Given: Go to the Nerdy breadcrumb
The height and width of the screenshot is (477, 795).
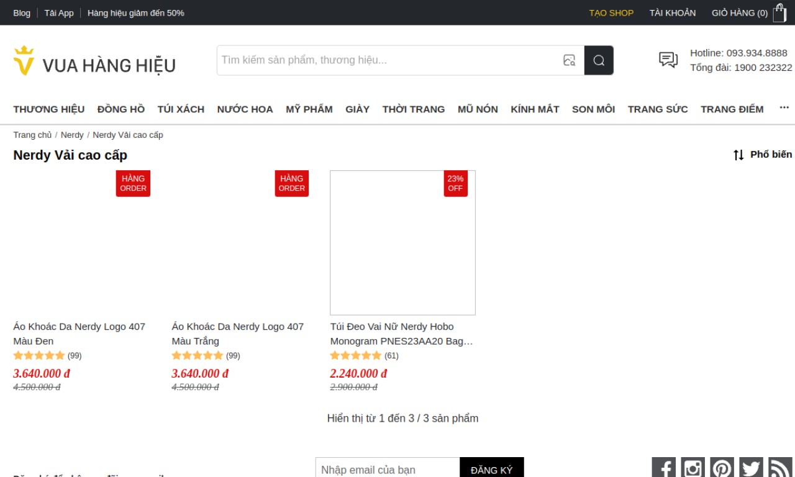Looking at the screenshot, I should [72, 135].
